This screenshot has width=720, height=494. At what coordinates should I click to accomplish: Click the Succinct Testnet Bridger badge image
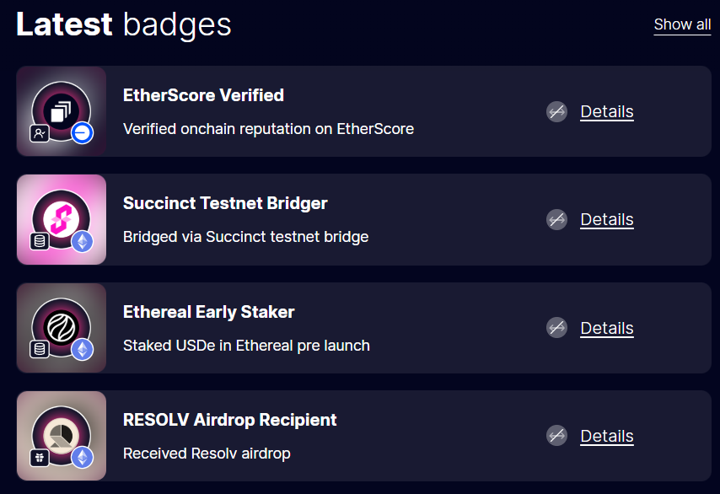(x=62, y=219)
